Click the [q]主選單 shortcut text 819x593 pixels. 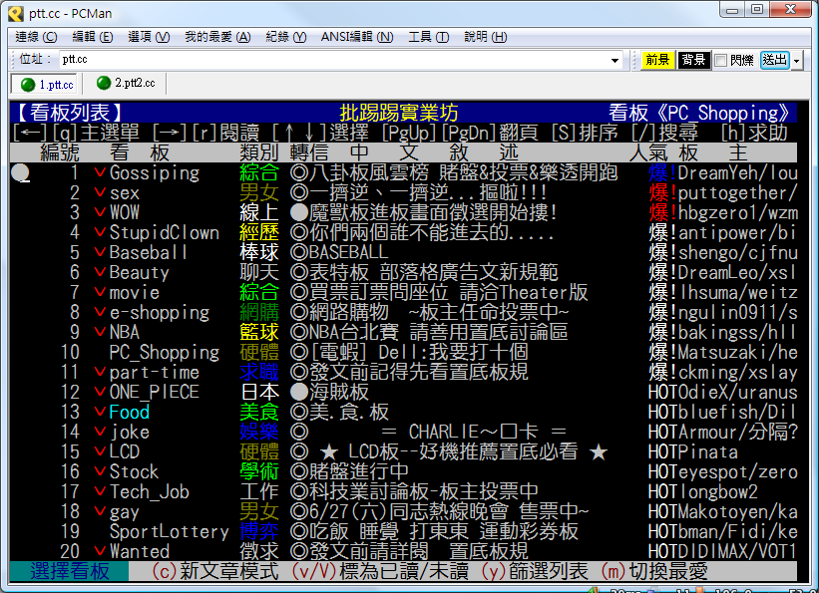pyautogui.click(x=96, y=133)
